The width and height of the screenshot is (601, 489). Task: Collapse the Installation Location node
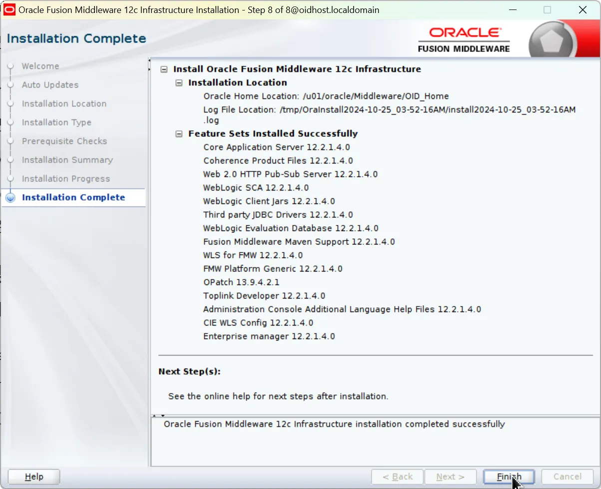[179, 83]
